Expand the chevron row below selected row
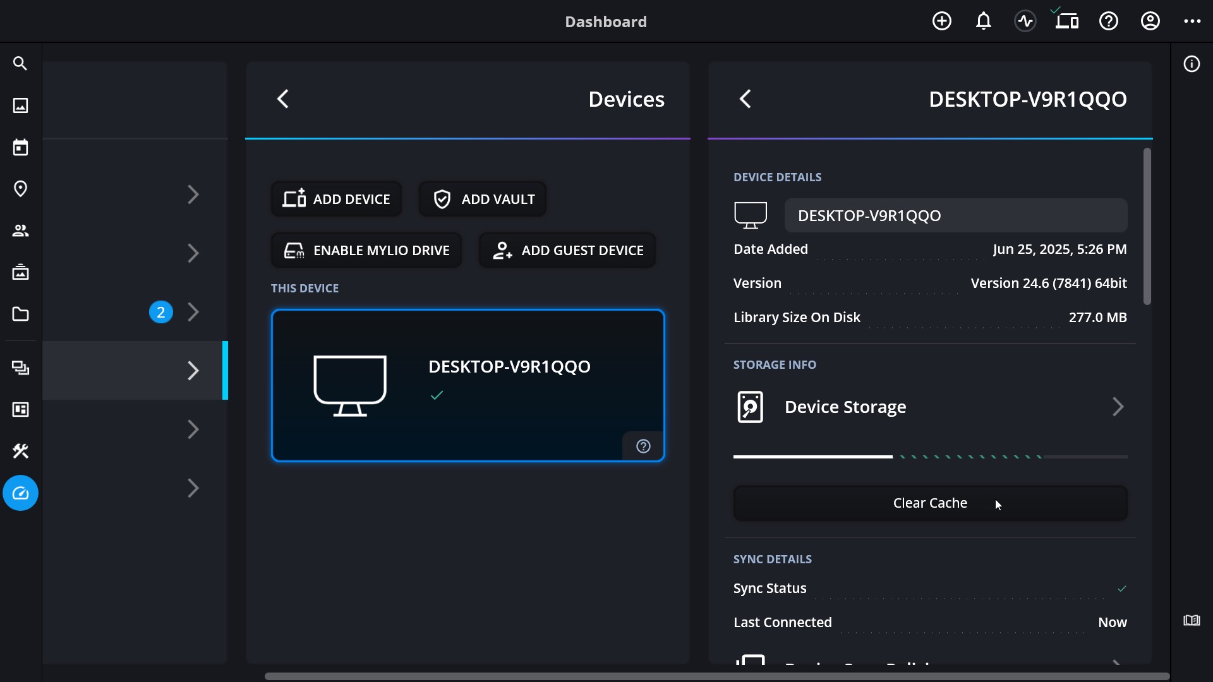This screenshot has width=1213, height=682. pyautogui.click(x=193, y=429)
